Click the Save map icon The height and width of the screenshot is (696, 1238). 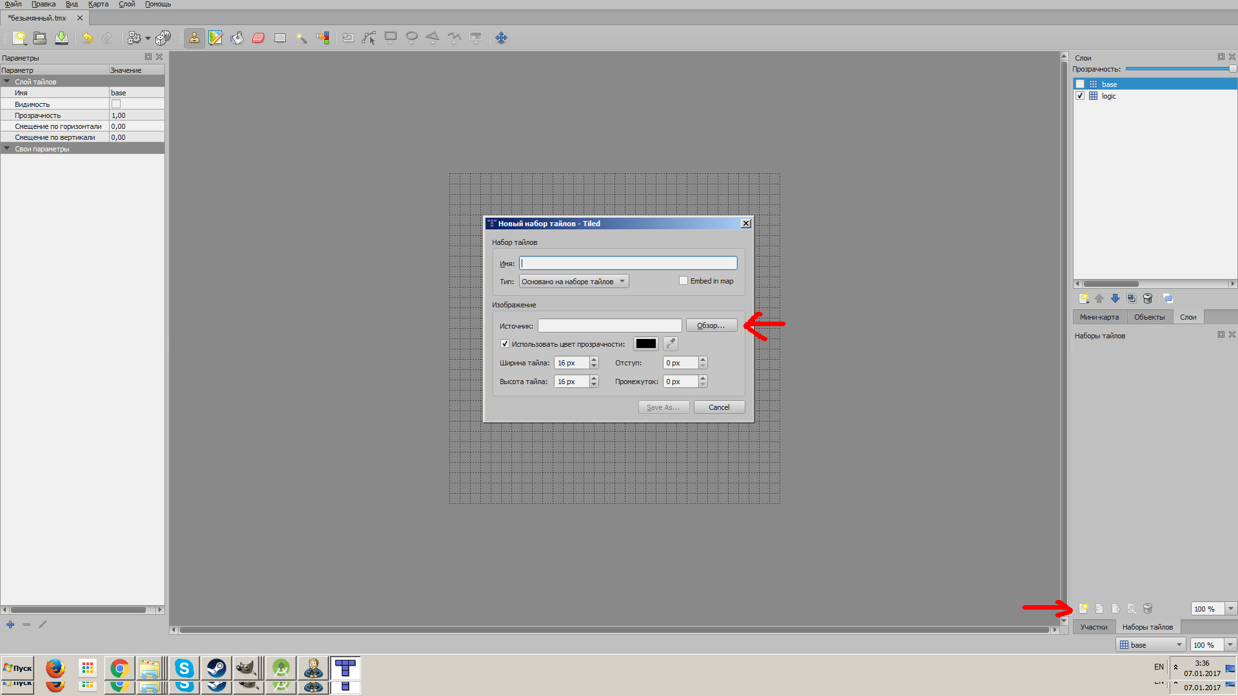click(x=61, y=38)
